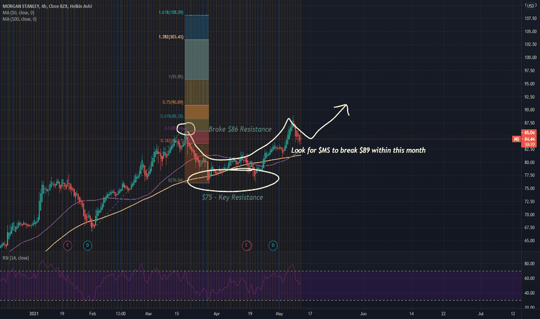Click the earnings E marker near April 19
Viewport: 540px width, 319px height.
click(246, 245)
